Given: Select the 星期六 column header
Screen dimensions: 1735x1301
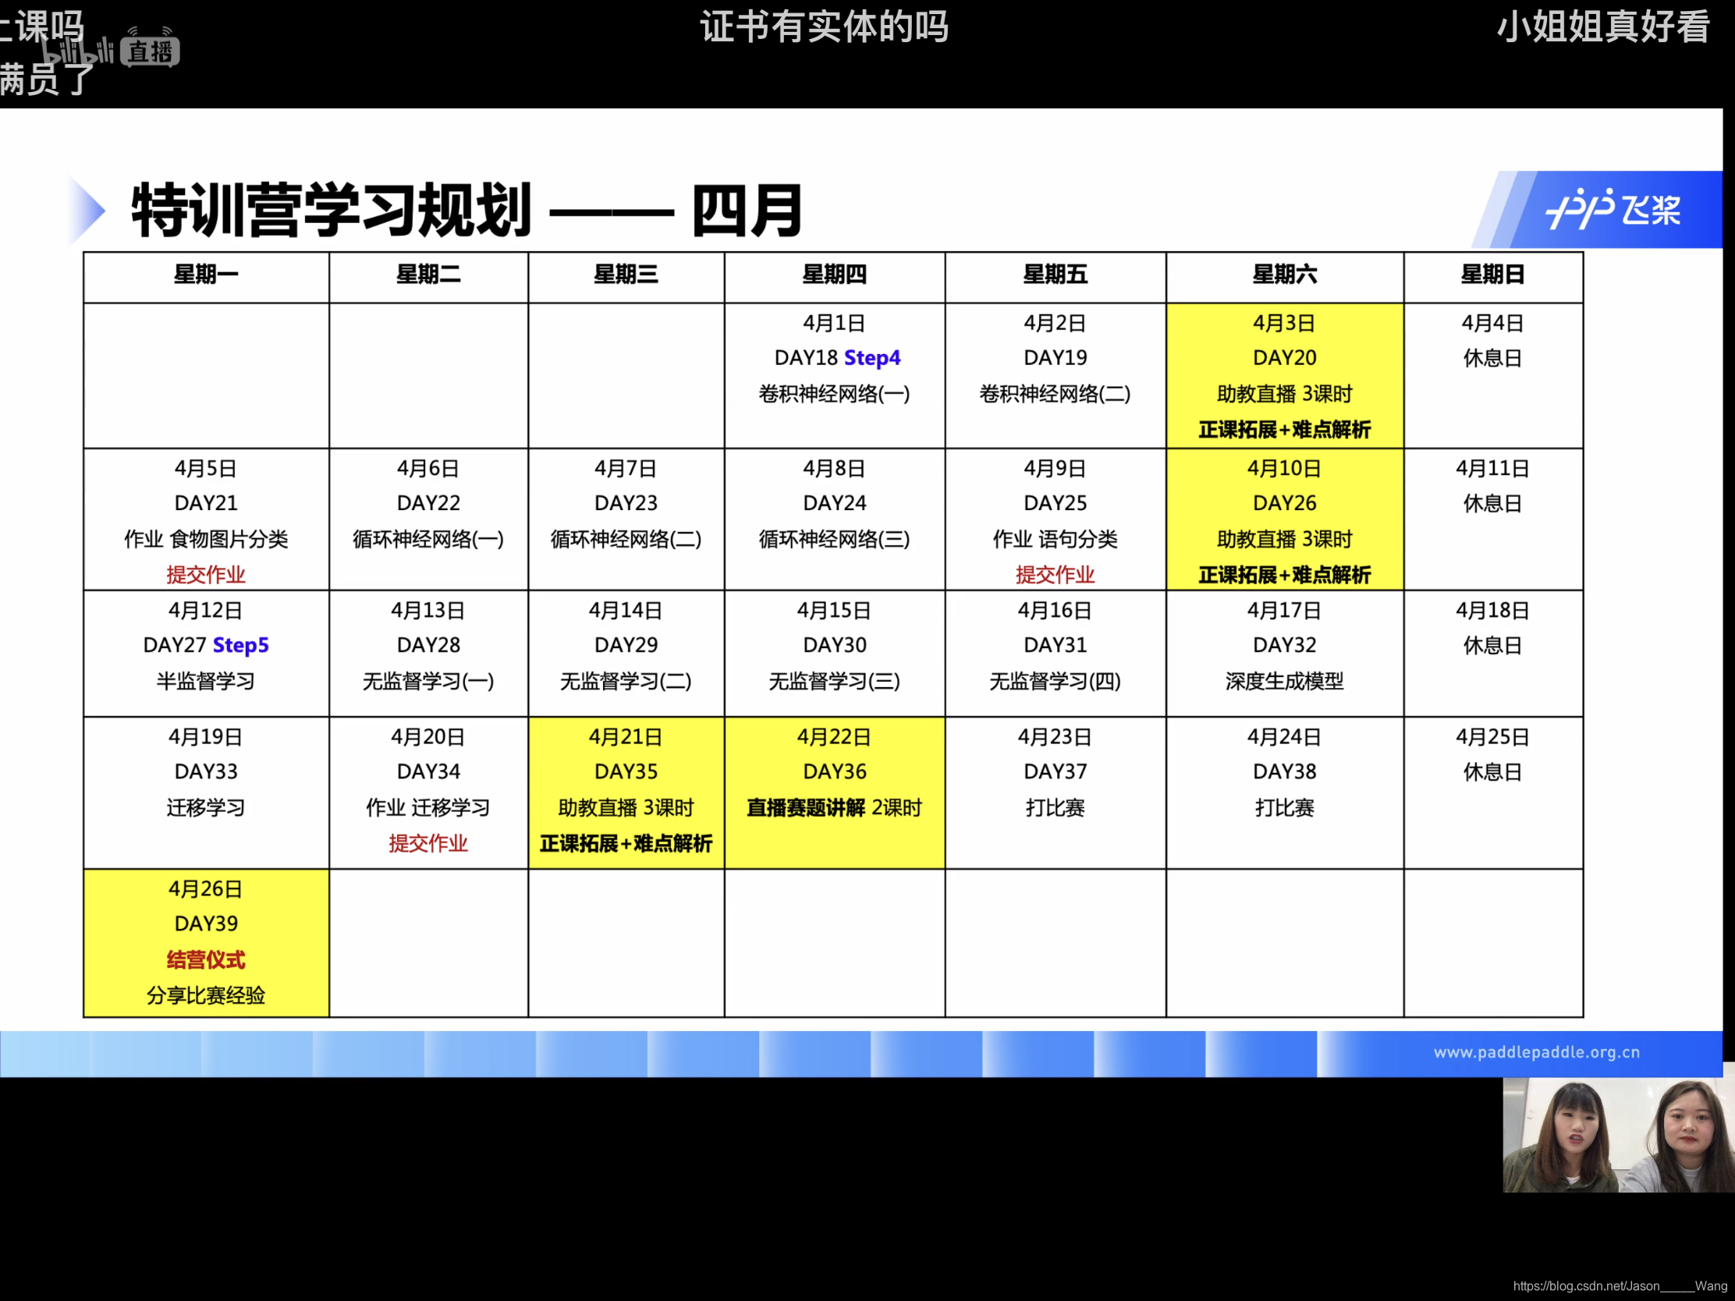Looking at the screenshot, I should [1284, 275].
